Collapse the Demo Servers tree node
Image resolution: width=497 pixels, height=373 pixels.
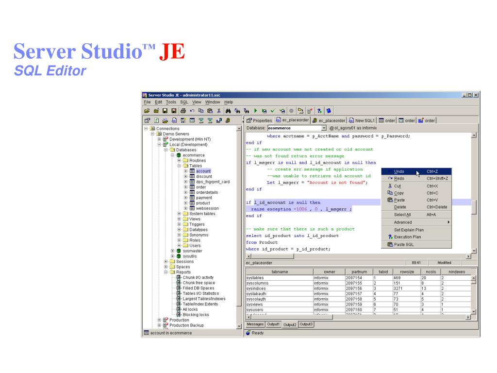pyautogui.click(x=152, y=134)
